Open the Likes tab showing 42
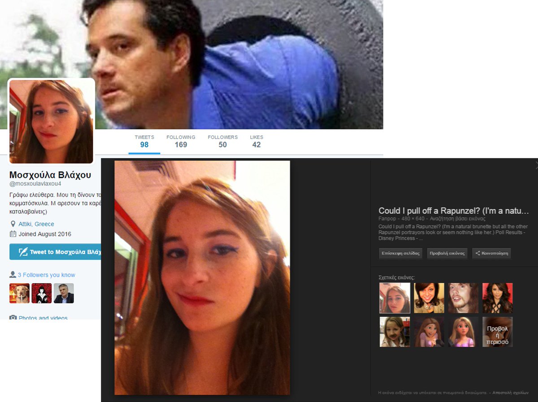538x402 pixels. coord(256,141)
